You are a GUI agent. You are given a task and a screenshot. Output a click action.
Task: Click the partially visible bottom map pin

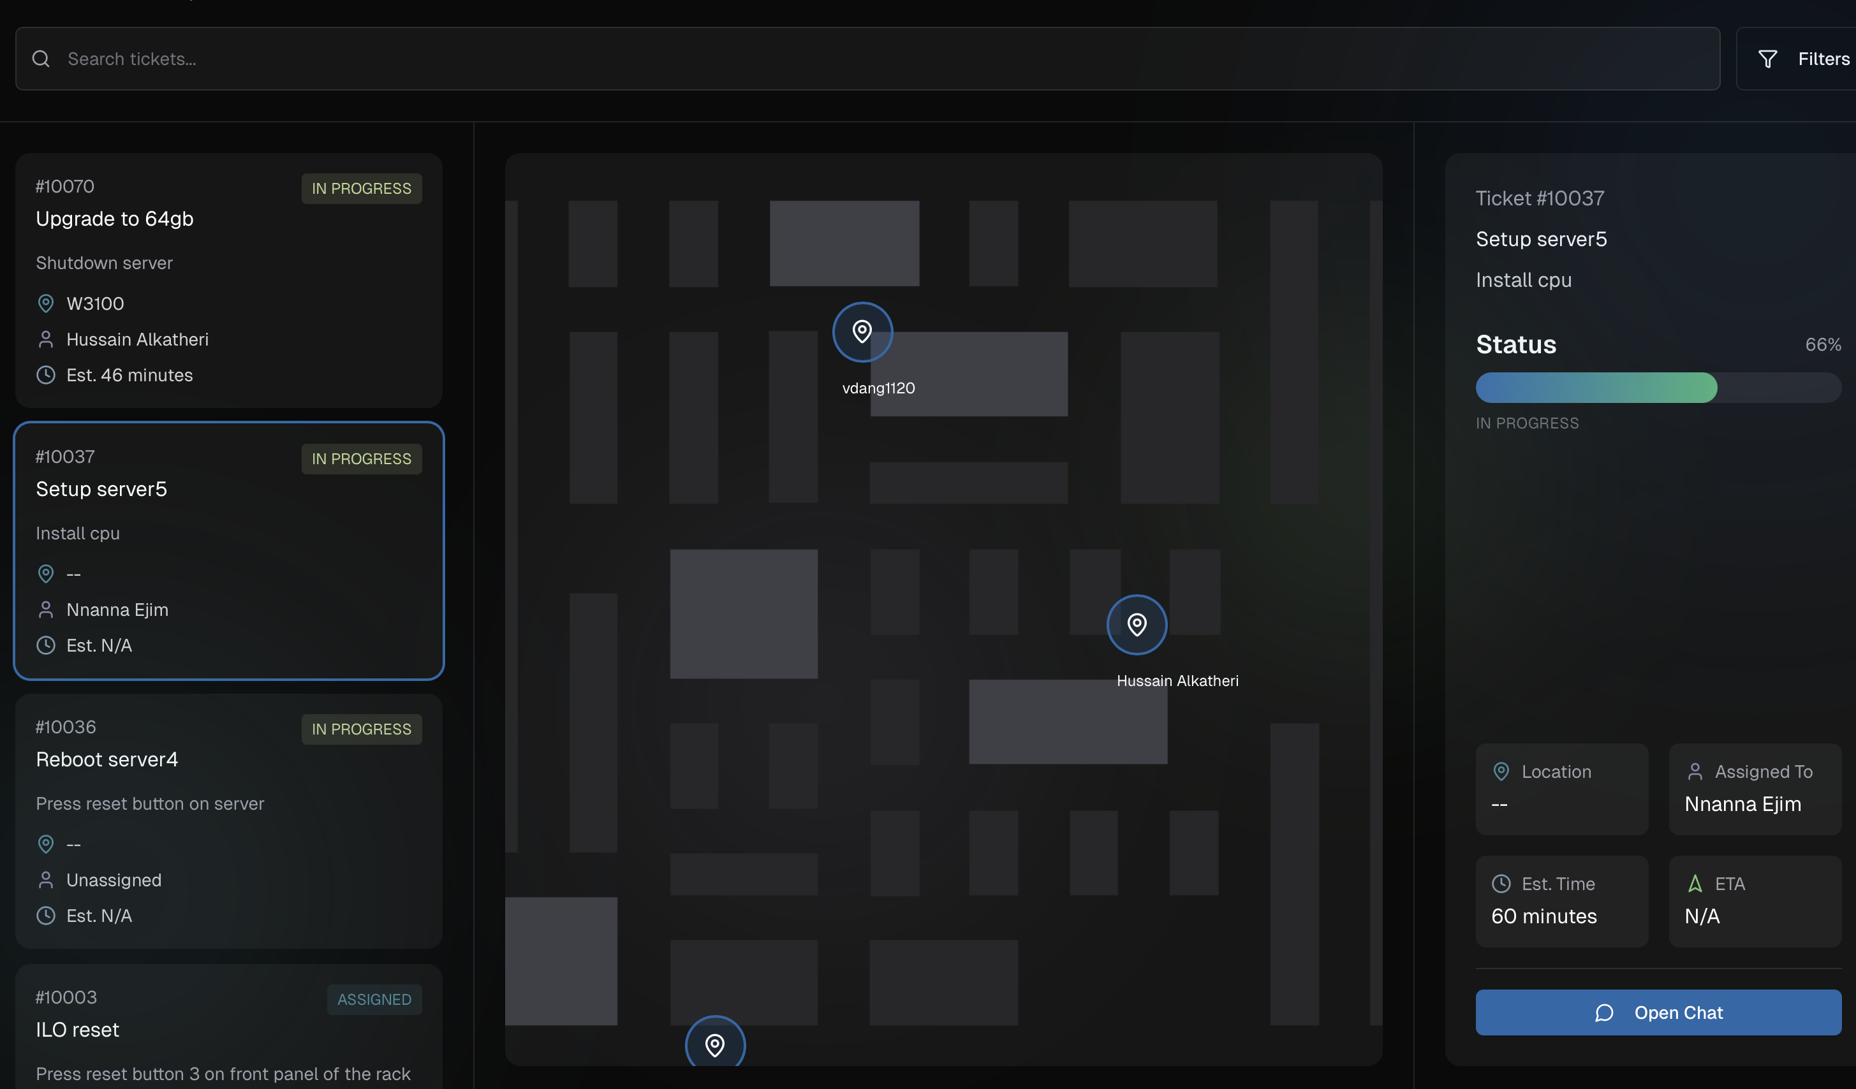[x=714, y=1043]
